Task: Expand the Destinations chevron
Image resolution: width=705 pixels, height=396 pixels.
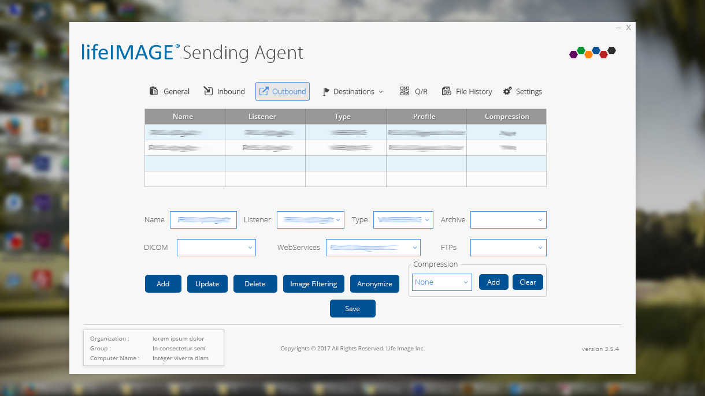Action: pos(381,92)
